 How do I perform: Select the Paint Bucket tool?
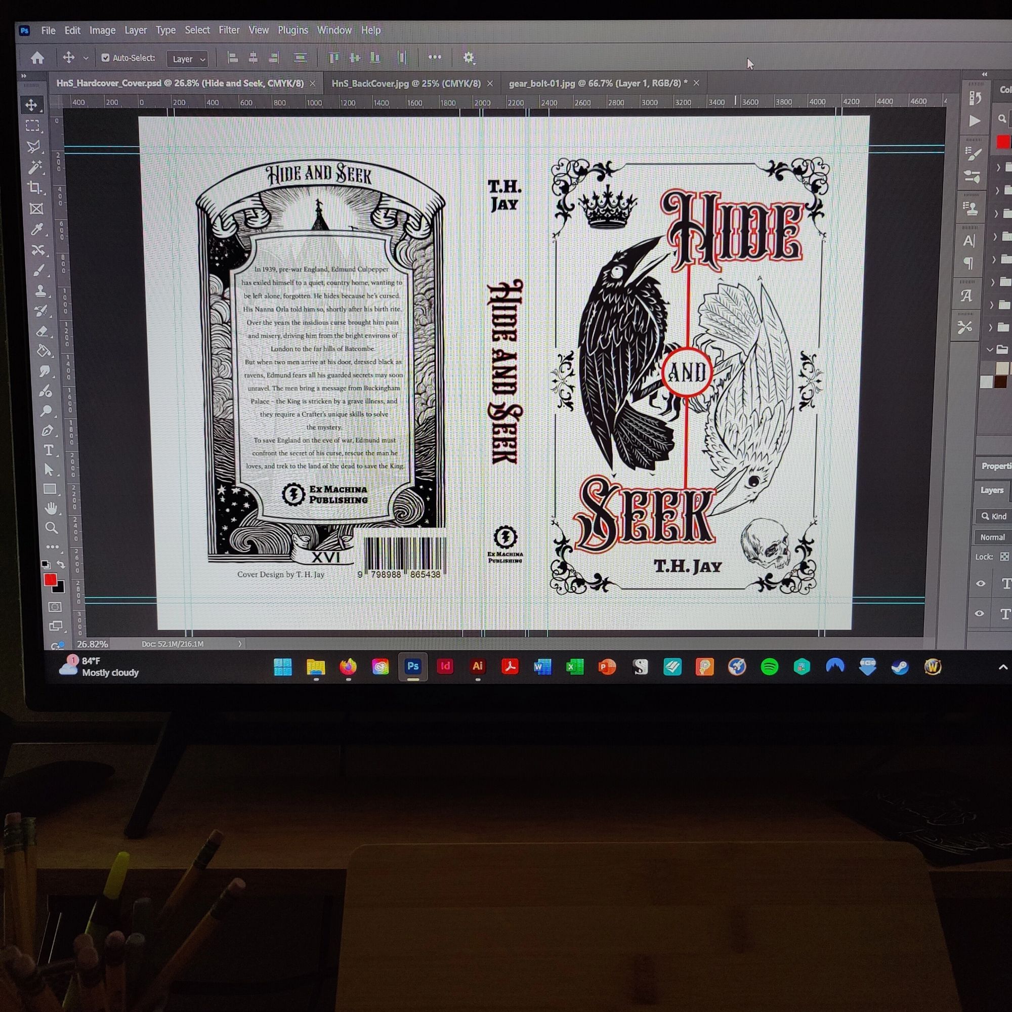44,351
